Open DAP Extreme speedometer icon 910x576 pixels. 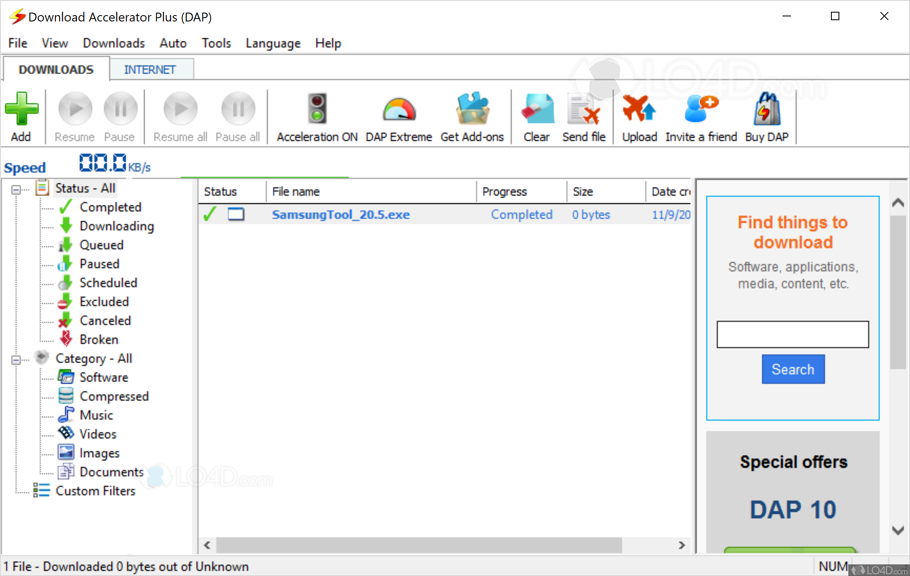tap(399, 110)
